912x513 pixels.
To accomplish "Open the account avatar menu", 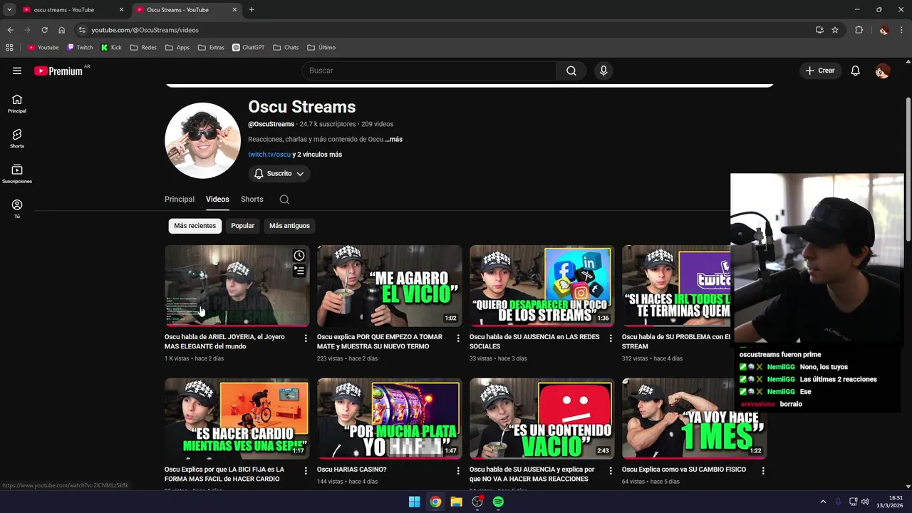I will 882,71.
